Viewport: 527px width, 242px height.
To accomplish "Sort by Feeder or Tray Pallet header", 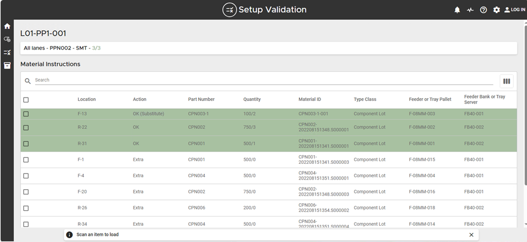I will click(x=430, y=99).
